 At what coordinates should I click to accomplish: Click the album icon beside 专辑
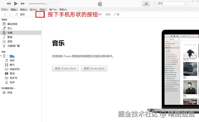pos(4,33)
